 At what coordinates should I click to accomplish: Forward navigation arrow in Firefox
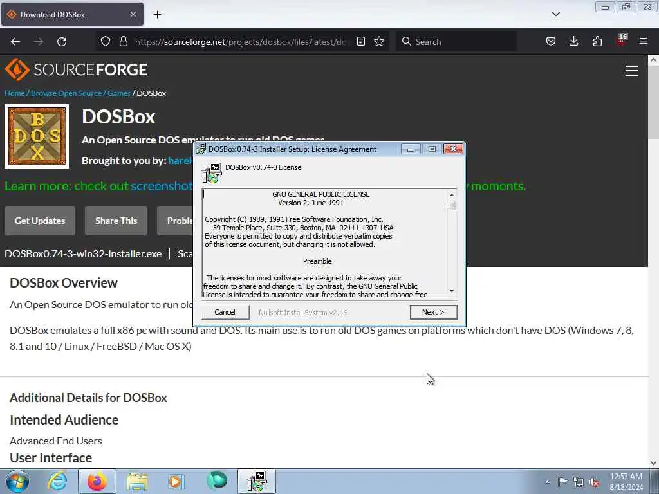[x=39, y=42]
